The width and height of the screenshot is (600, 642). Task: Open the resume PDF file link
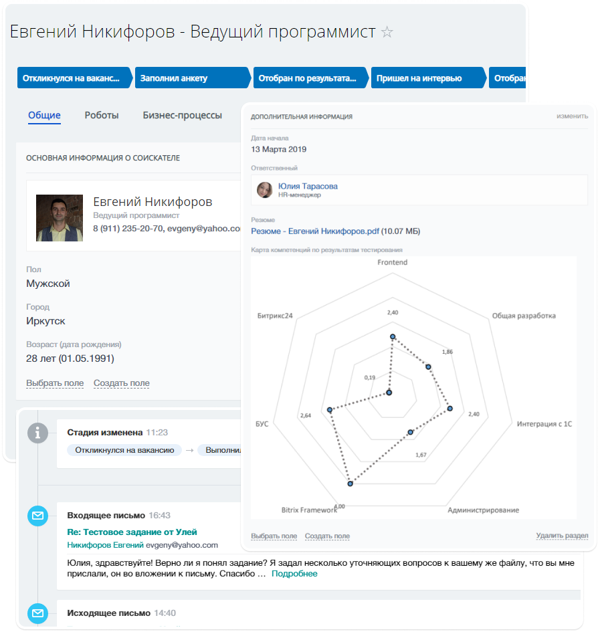tap(315, 231)
